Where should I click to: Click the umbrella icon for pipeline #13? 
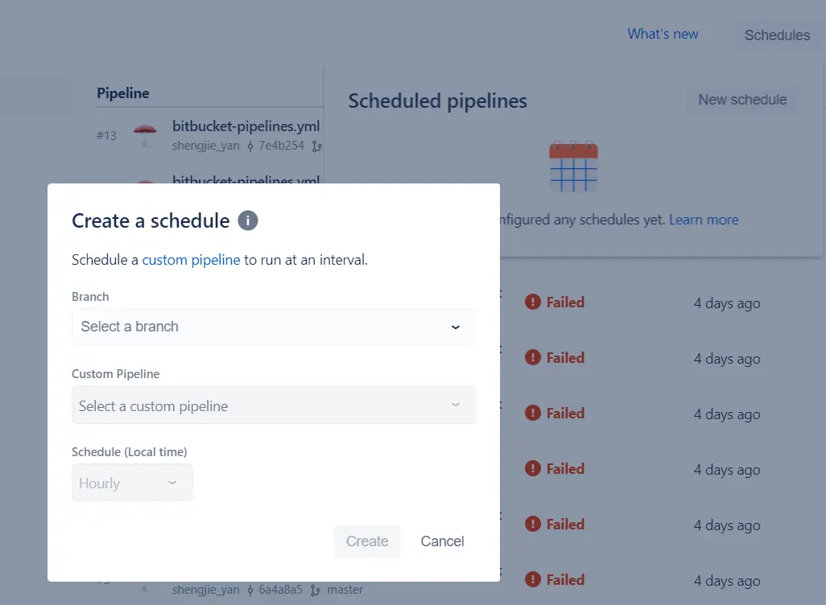pos(145,134)
